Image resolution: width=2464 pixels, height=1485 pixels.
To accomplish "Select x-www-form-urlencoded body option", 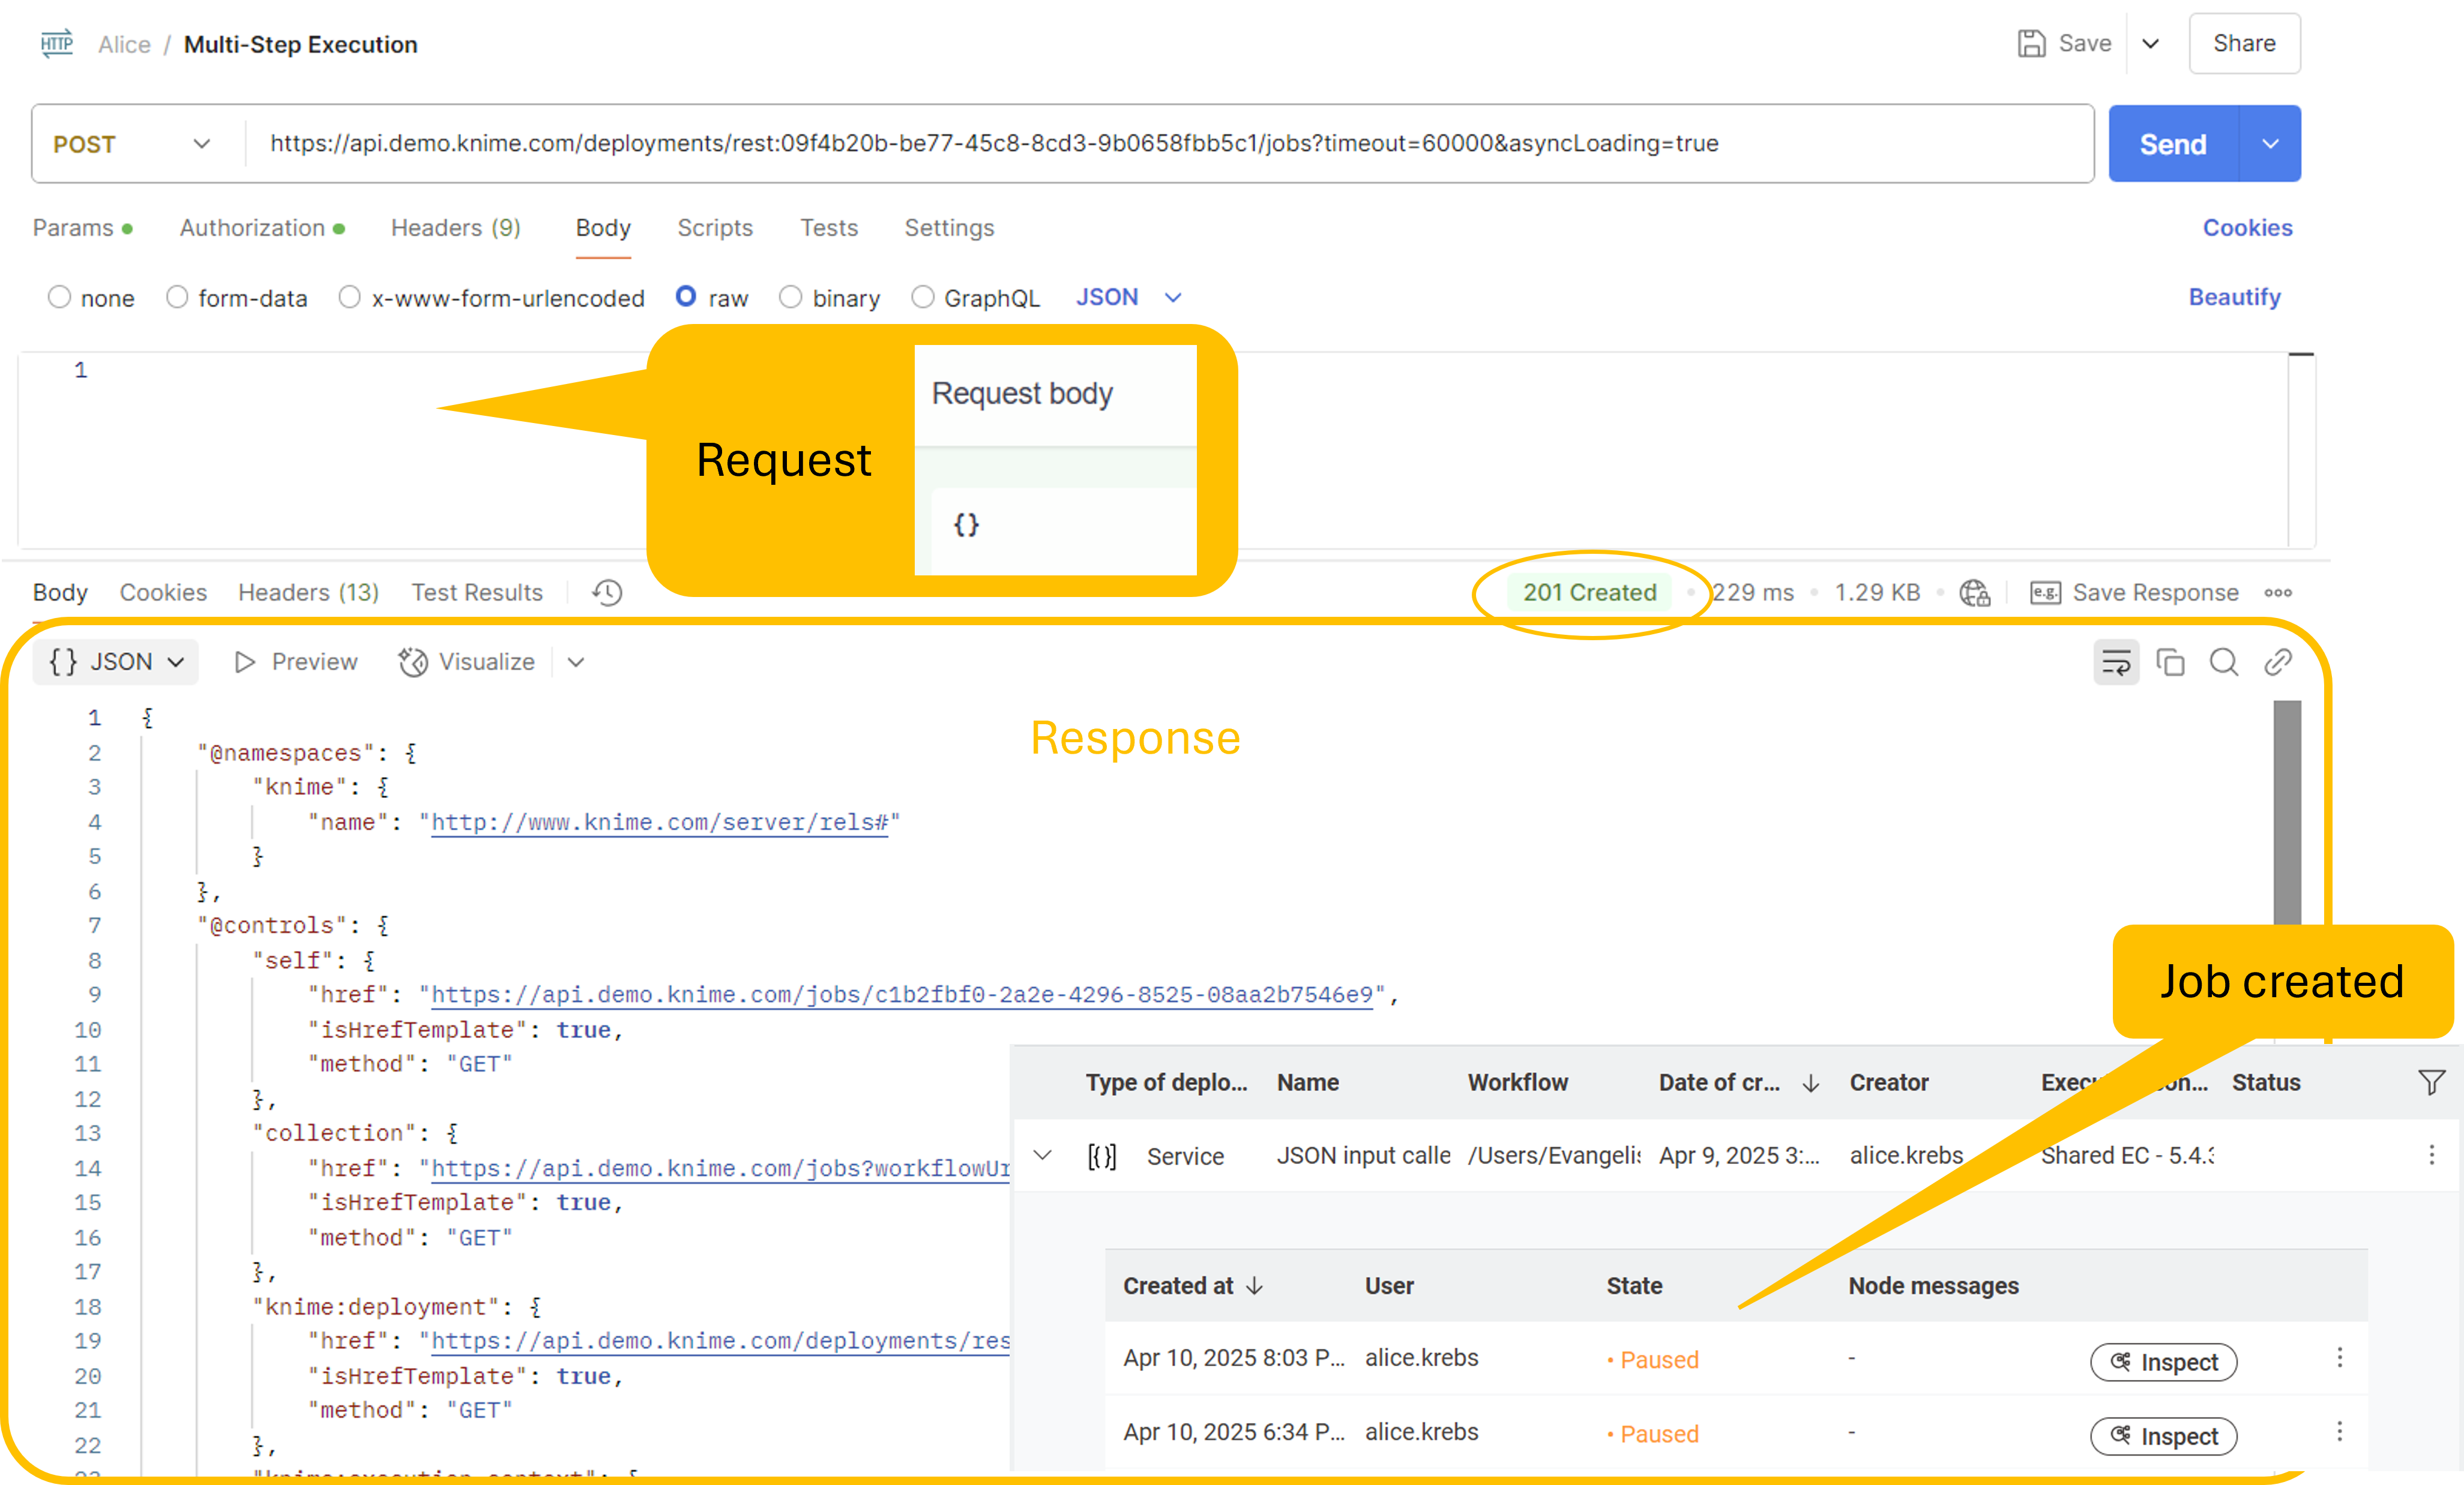I will click(x=349, y=297).
